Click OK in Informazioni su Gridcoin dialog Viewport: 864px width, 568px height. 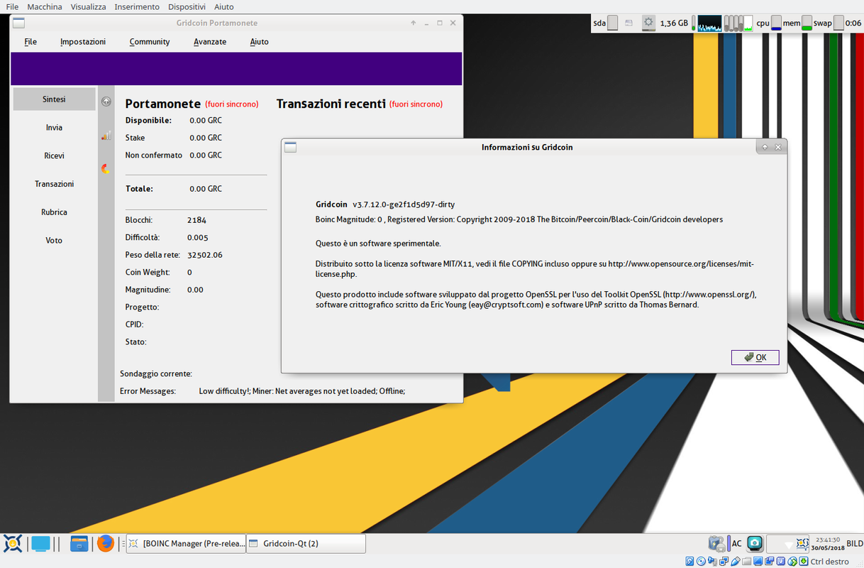tap(755, 357)
